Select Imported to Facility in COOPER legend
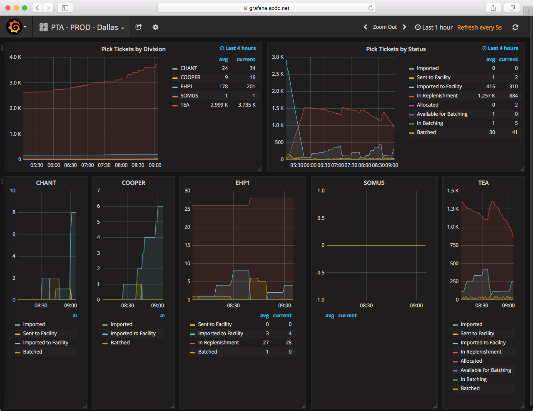The height and width of the screenshot is (411, 533). pyautogui.click(x=133, y=334)
